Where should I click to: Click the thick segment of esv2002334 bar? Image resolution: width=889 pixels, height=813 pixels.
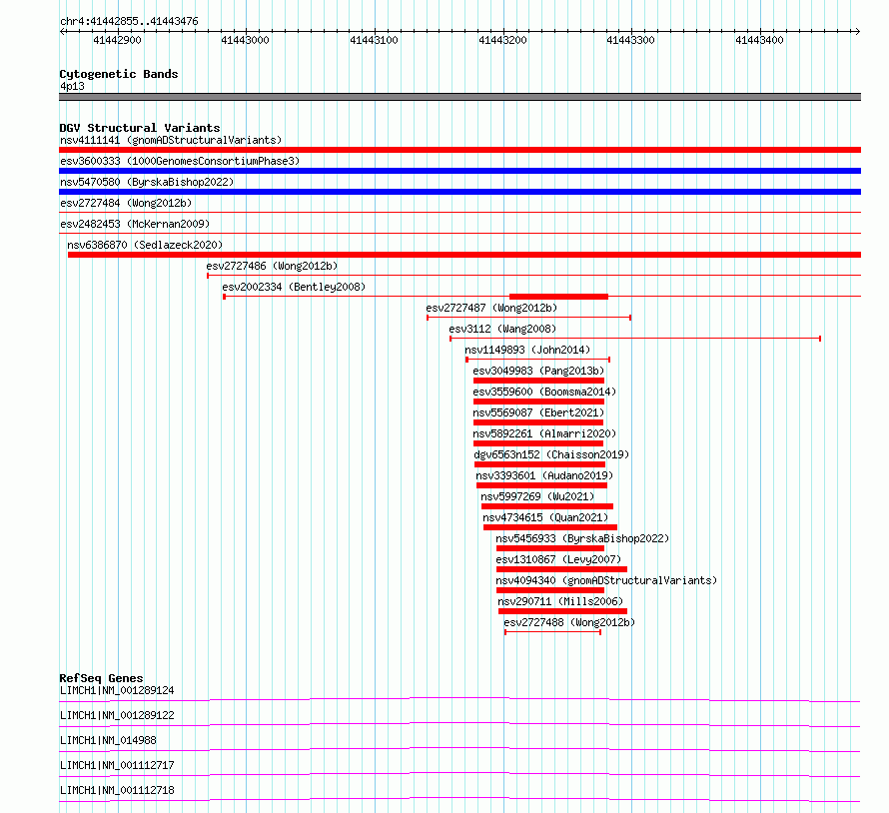click(x=559, y=297)
